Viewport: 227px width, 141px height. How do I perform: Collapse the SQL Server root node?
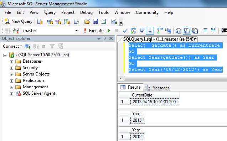point(5,55)
